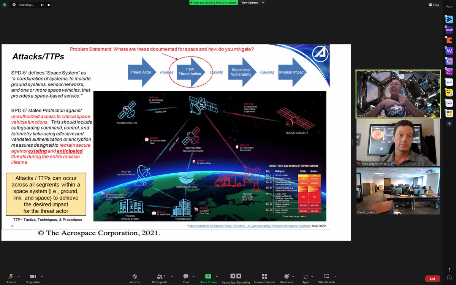
Task: Click the red End meeting button
Action: (432, 279)
